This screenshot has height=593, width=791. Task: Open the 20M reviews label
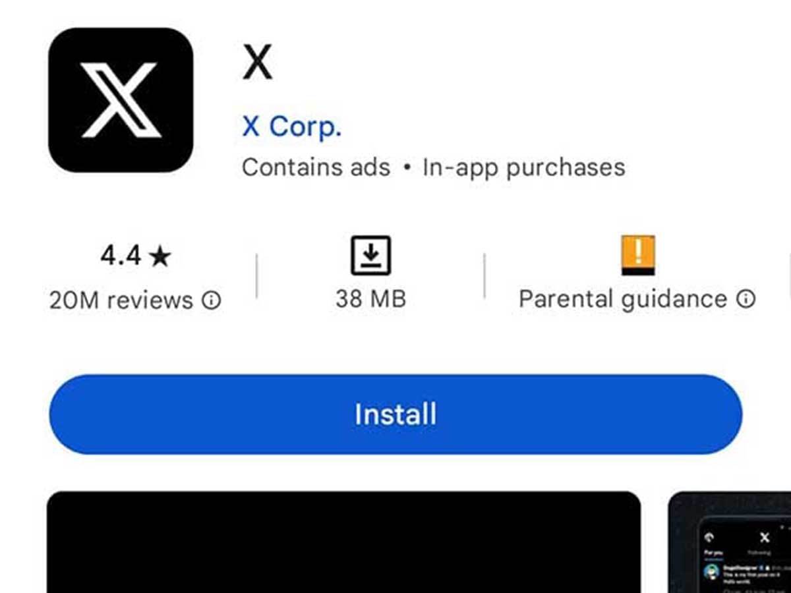pos(121,300)
